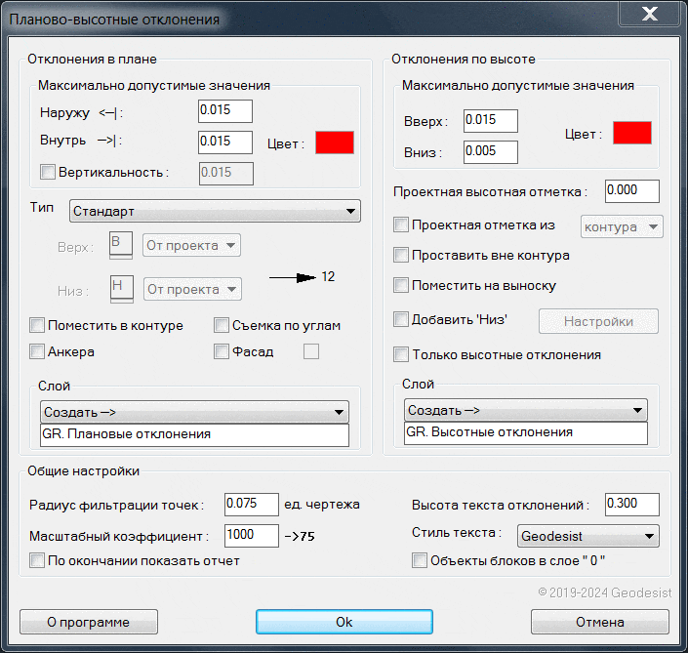
Task: Pick the plan deviations red color swatch
Action: (334, 143)
